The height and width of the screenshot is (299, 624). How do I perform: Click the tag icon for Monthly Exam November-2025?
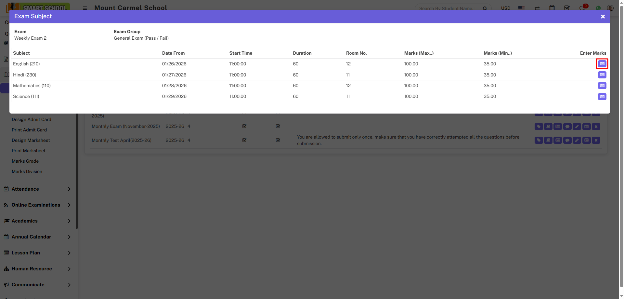click(539, 127)
